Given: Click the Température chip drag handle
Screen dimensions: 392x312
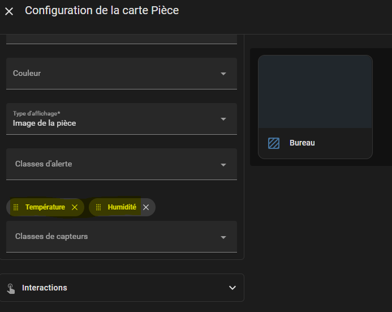Looking at the screenshot, I should (16, 207).
